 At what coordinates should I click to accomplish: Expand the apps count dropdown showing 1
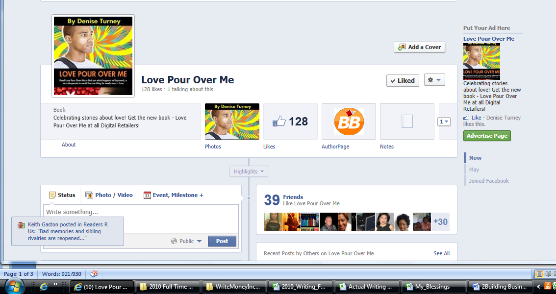[x=444, y=122]
